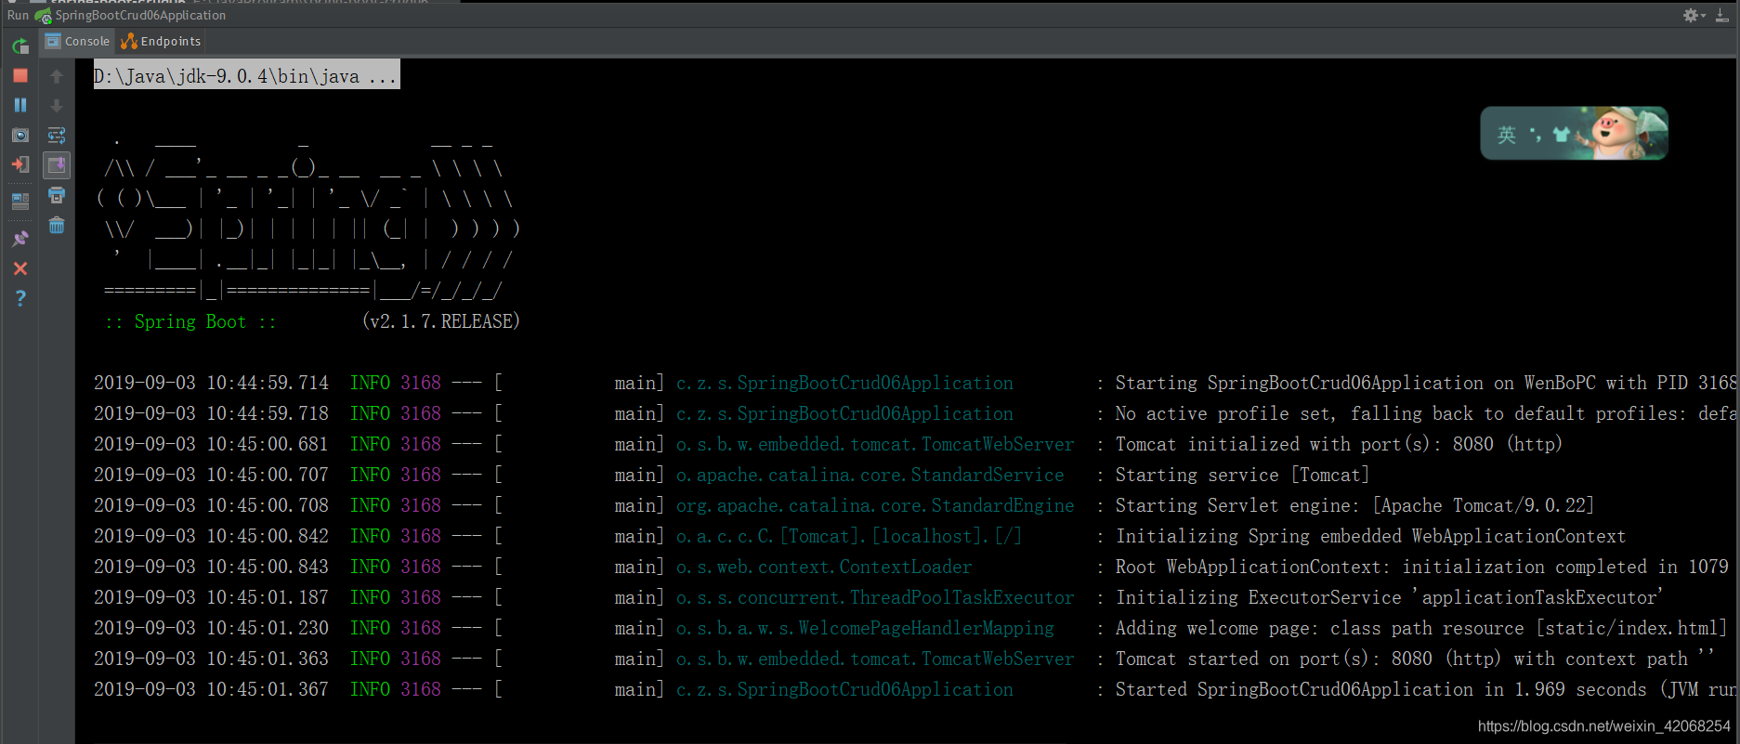1740x744 pixels.
Task: Click the Up the stack trace arrow
Action: [57, 76]
